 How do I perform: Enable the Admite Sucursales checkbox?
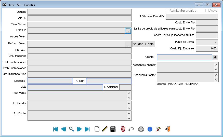click(167, 11)
